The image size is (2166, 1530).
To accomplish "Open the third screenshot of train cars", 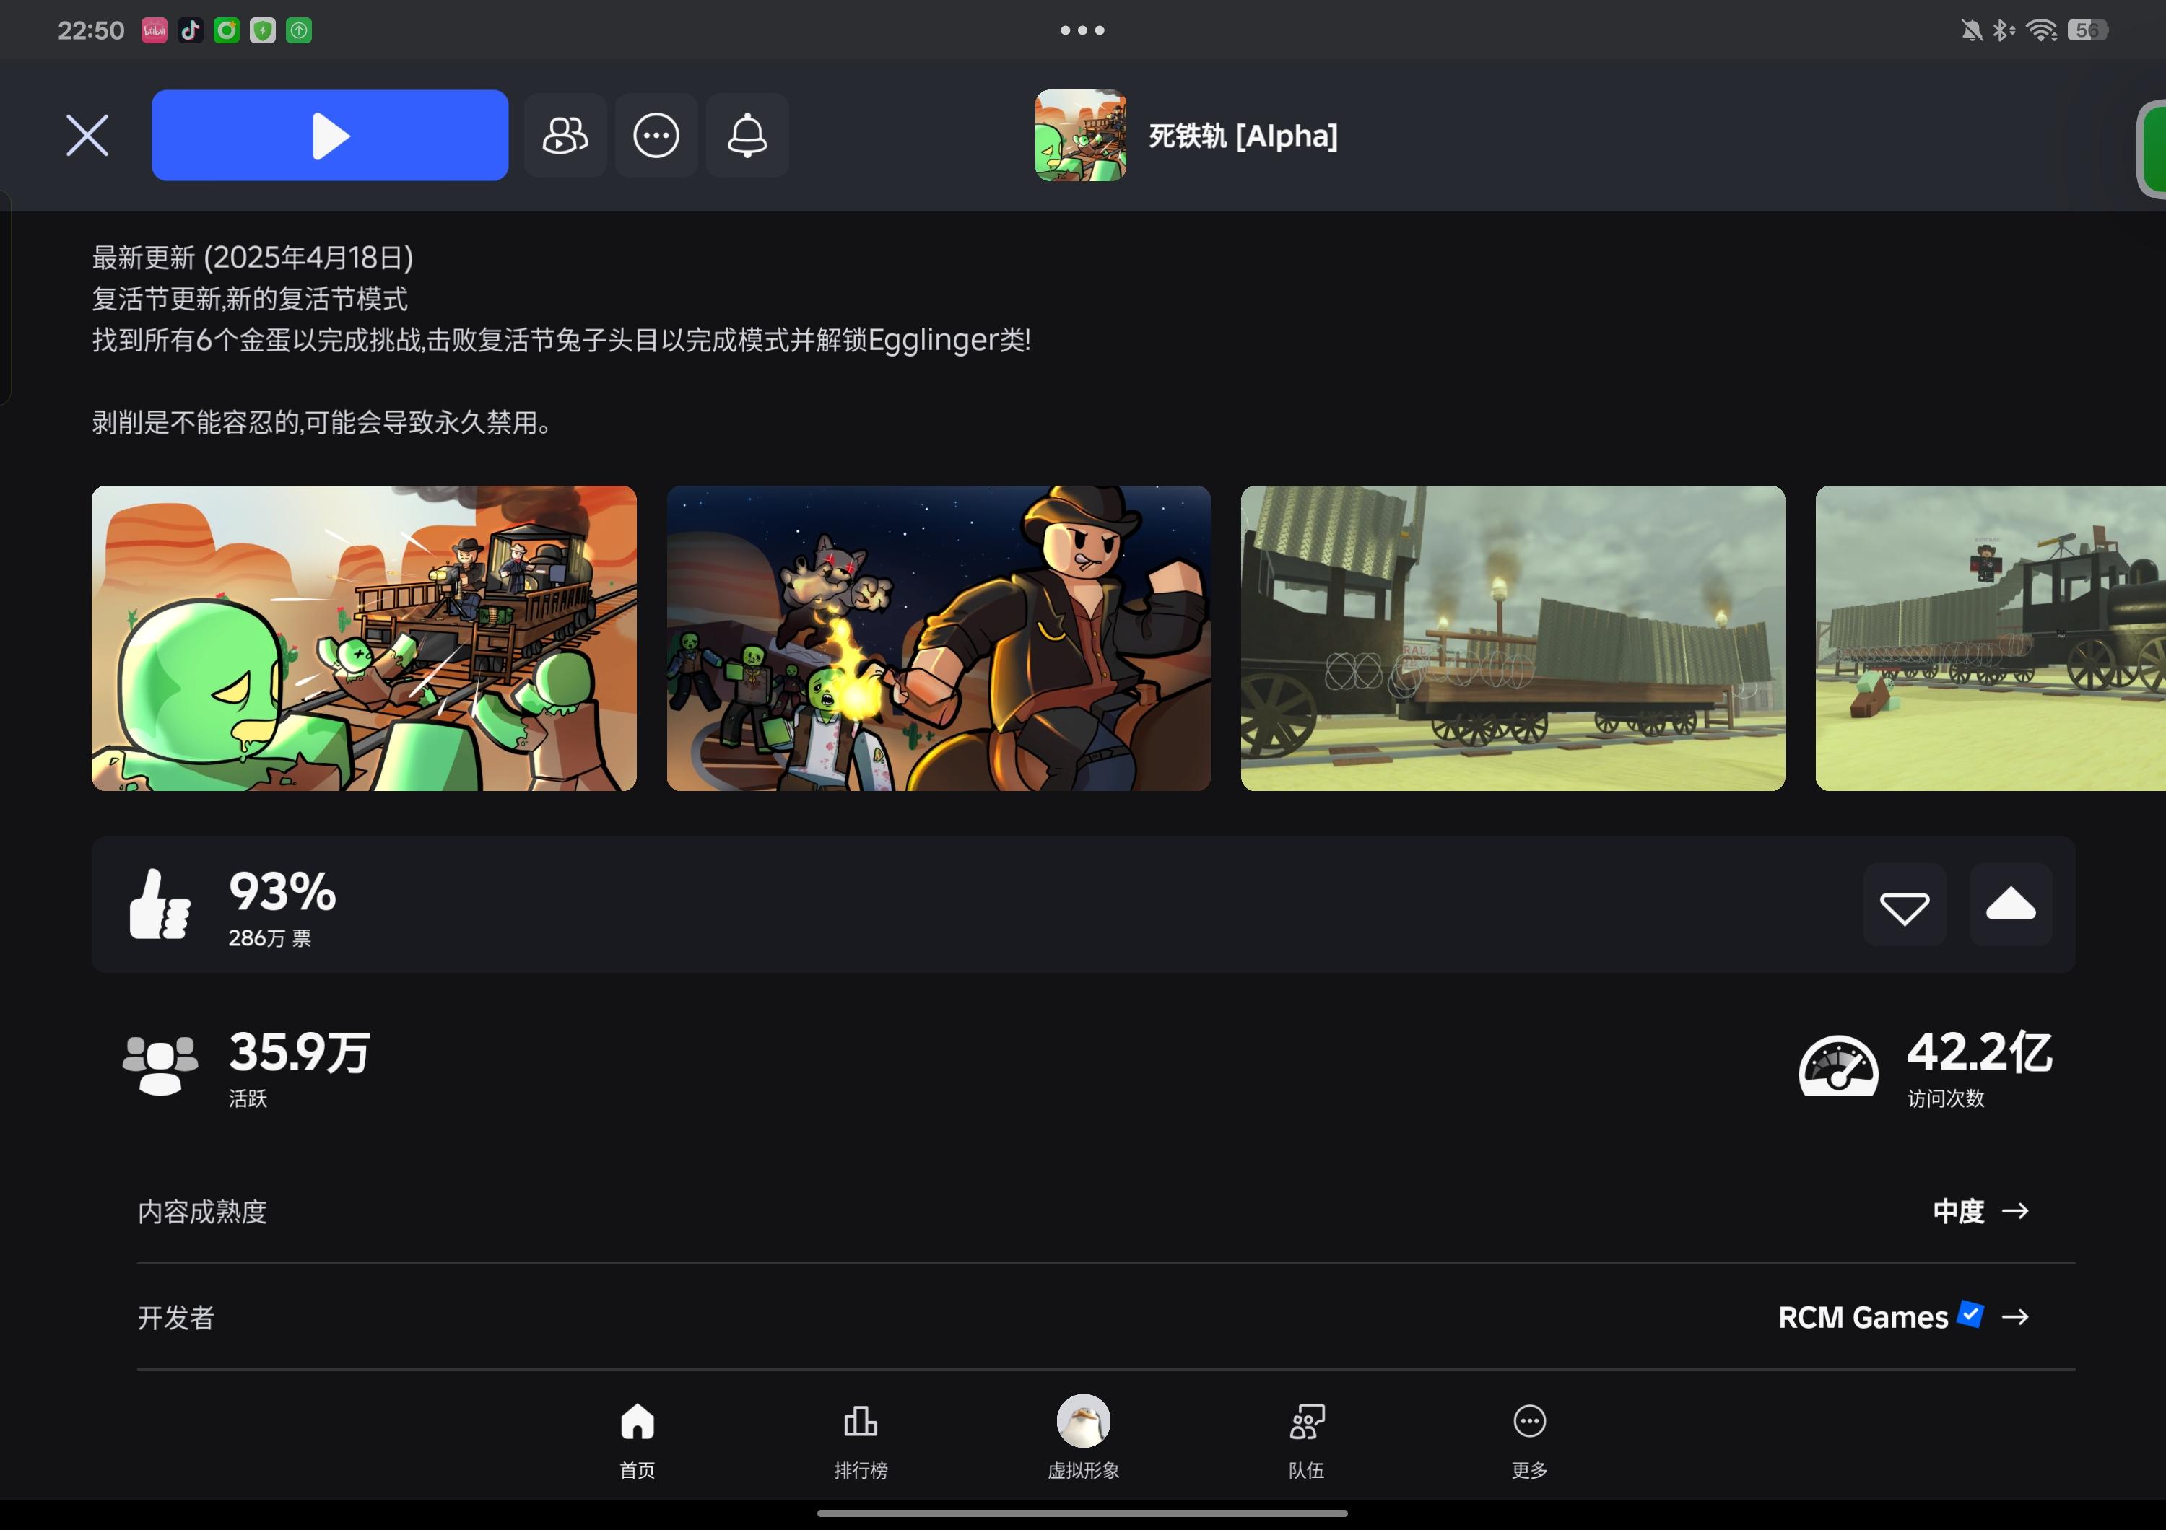I will point(1513,638).
